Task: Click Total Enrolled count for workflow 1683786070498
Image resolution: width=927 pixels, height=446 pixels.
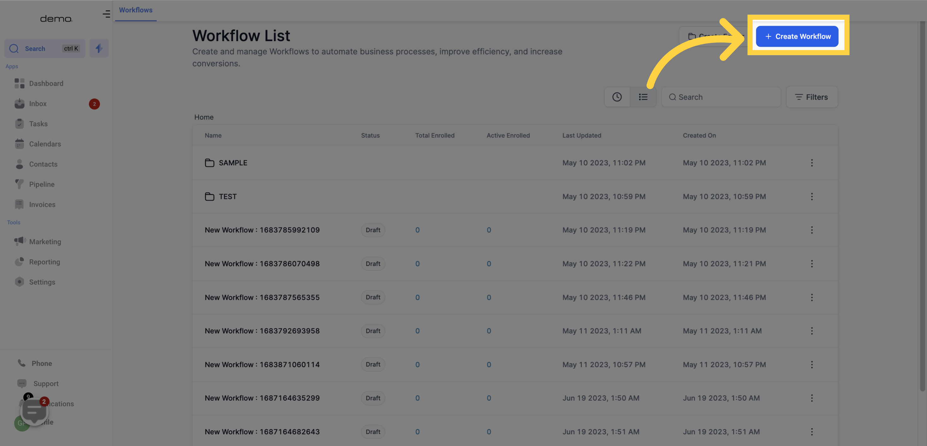Action: 417,264
